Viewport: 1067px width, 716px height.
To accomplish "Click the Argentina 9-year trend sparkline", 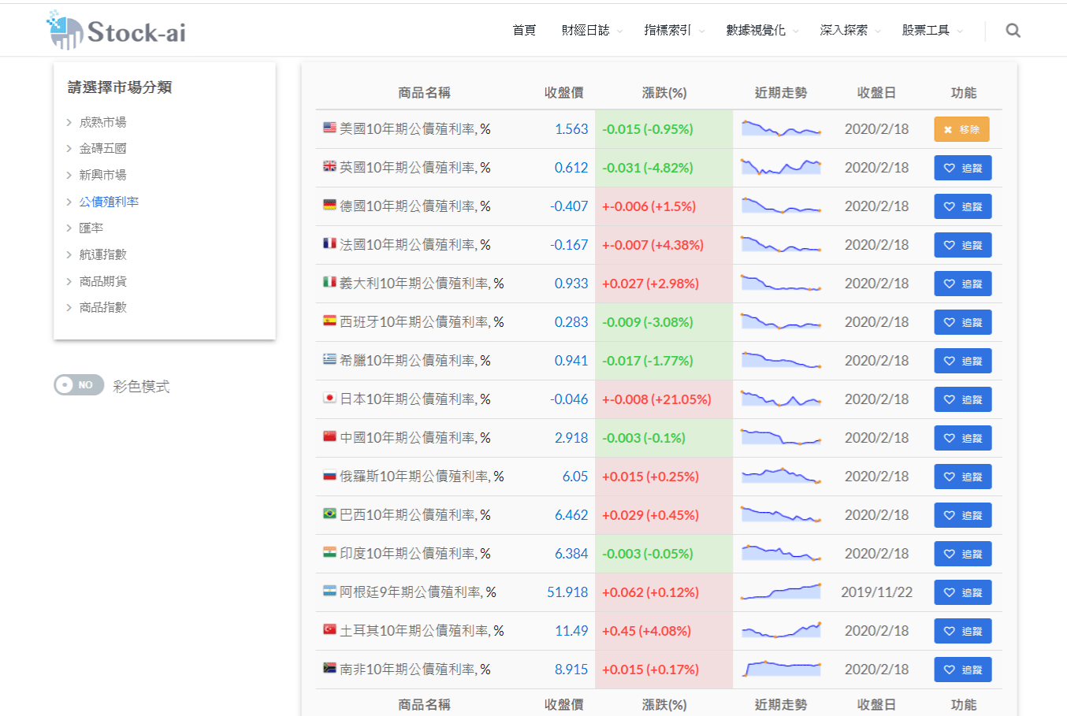I will point(780,592).
